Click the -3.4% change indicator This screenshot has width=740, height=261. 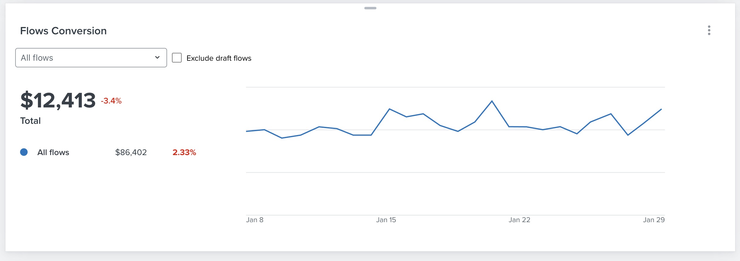click(111, 100)
